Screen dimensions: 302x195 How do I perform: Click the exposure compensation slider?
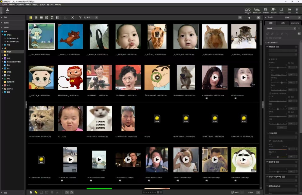[278, 172]
